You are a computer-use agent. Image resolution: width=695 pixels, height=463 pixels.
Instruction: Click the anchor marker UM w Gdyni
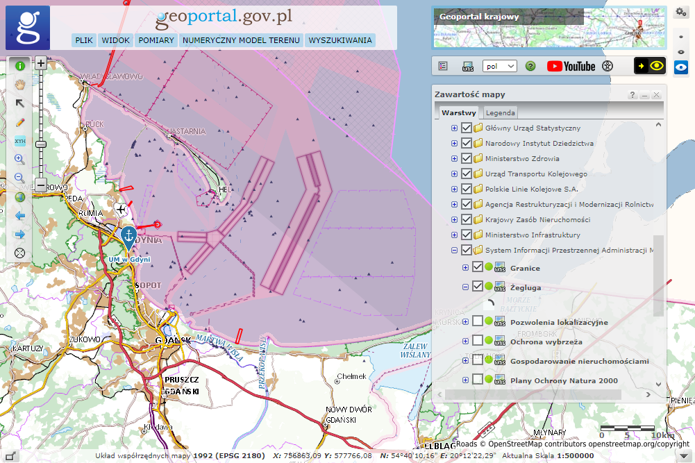click(128, 237)
